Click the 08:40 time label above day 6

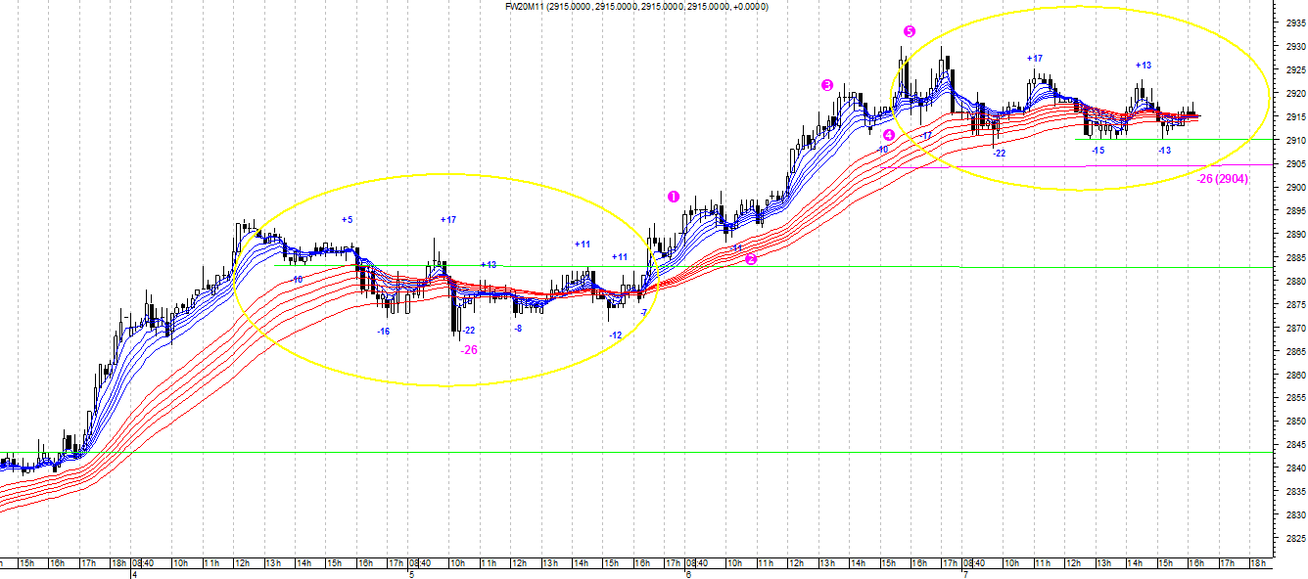coord(699,563)
